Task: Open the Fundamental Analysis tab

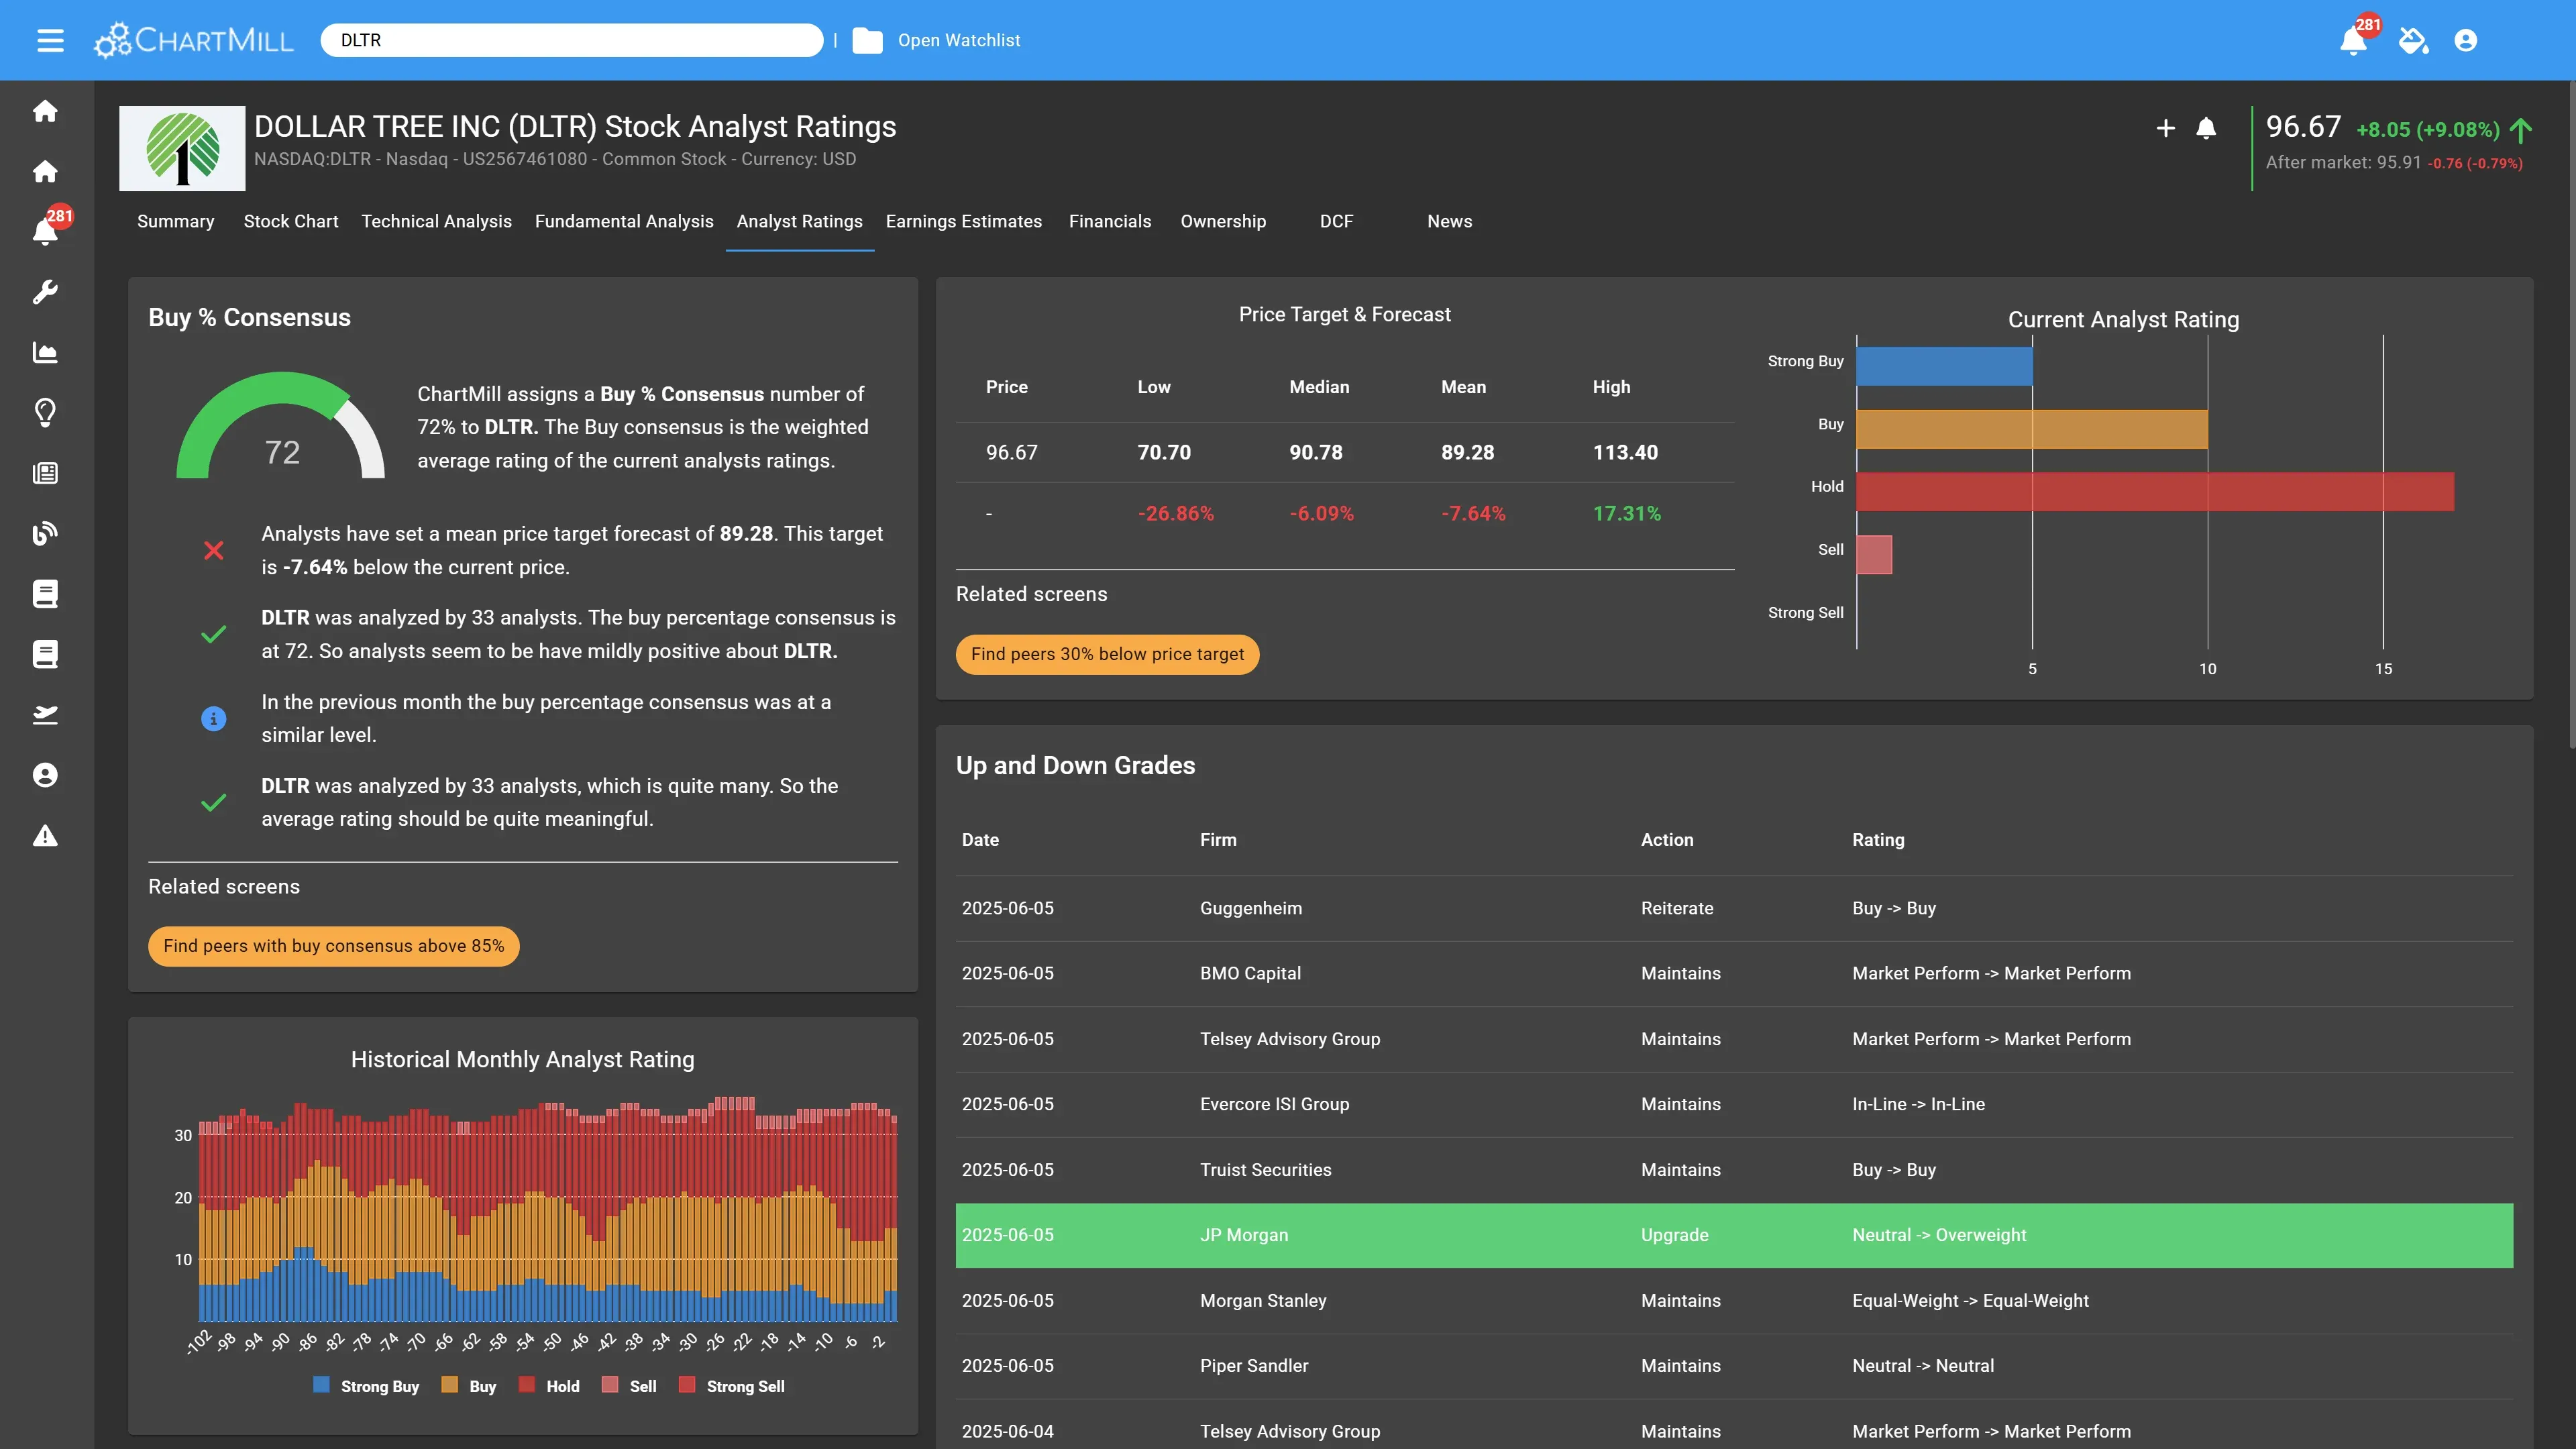Action: point(624,221)
